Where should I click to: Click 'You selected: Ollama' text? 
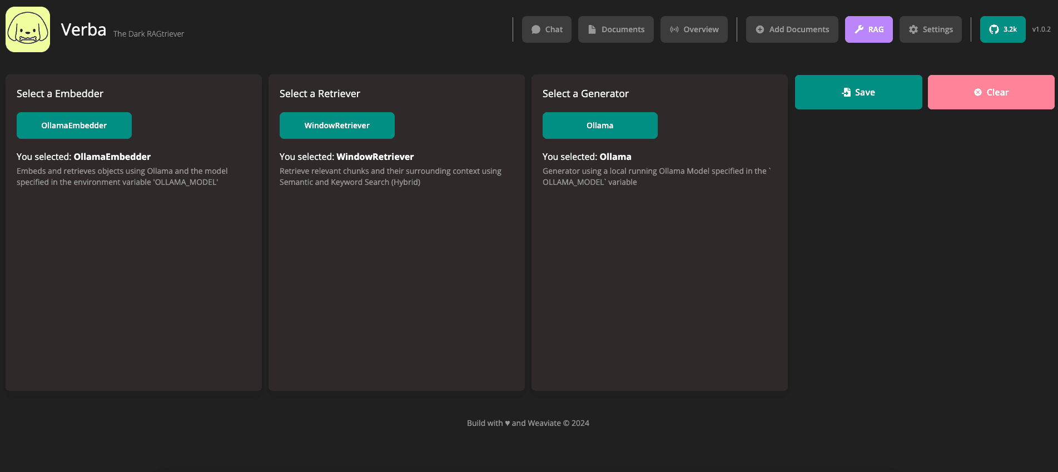point(587,157)
